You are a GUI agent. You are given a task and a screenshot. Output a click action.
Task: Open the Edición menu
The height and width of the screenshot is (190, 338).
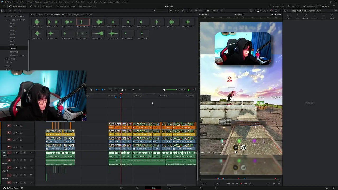[x=30, y=2]
